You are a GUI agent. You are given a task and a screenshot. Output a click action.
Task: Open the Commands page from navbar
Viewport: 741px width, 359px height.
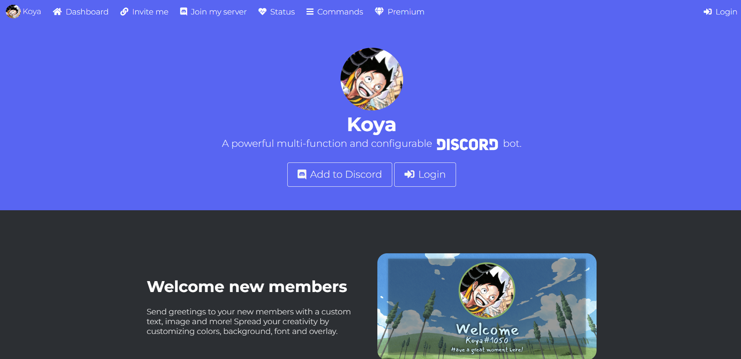(335, 12)
